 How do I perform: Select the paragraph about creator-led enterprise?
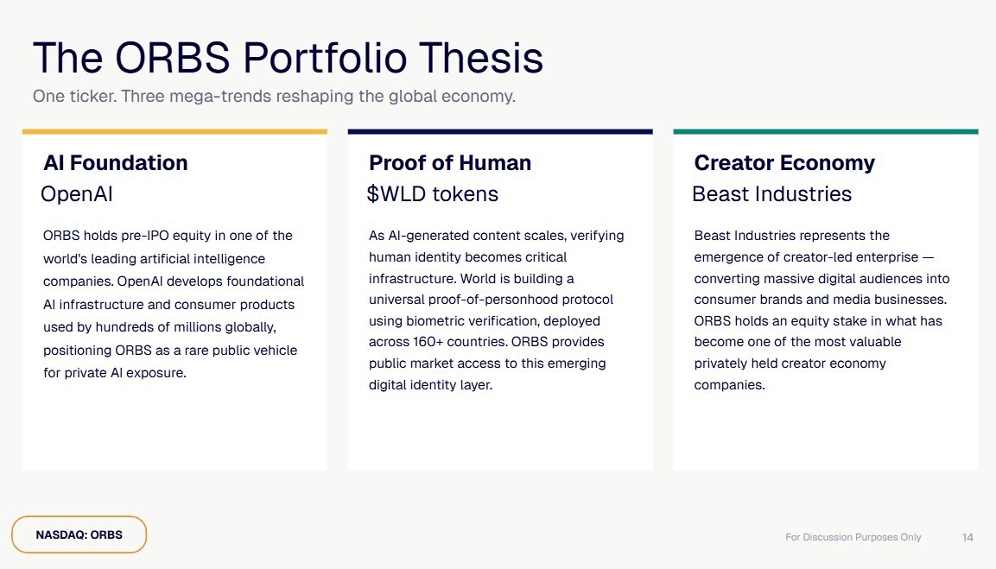(x=822, y=310)
